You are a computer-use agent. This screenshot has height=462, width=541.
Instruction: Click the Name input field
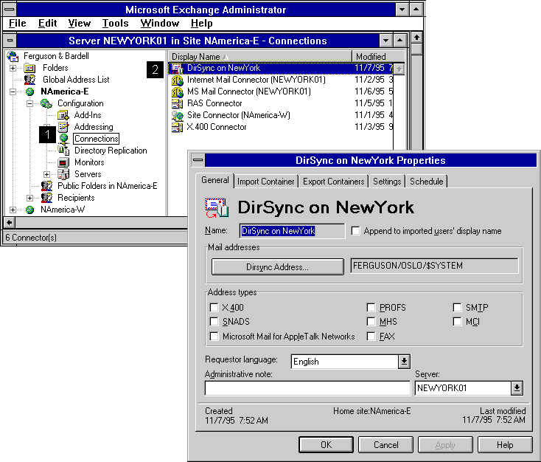coord(292,231)
